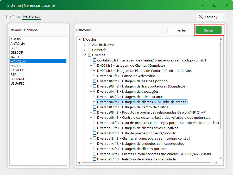Select Diversos07.fr3 Listagem de Centro de Custos
This screenshot has height=175, width=233.
pos(132,107)
